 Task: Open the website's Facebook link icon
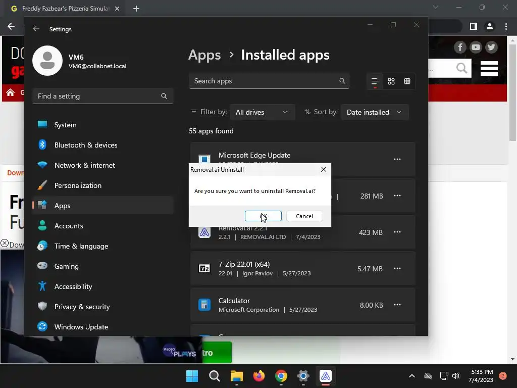click(460, 47)
